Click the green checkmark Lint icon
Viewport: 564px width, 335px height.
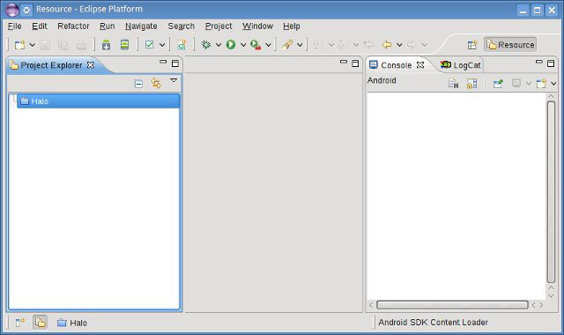tap(149, 45)
